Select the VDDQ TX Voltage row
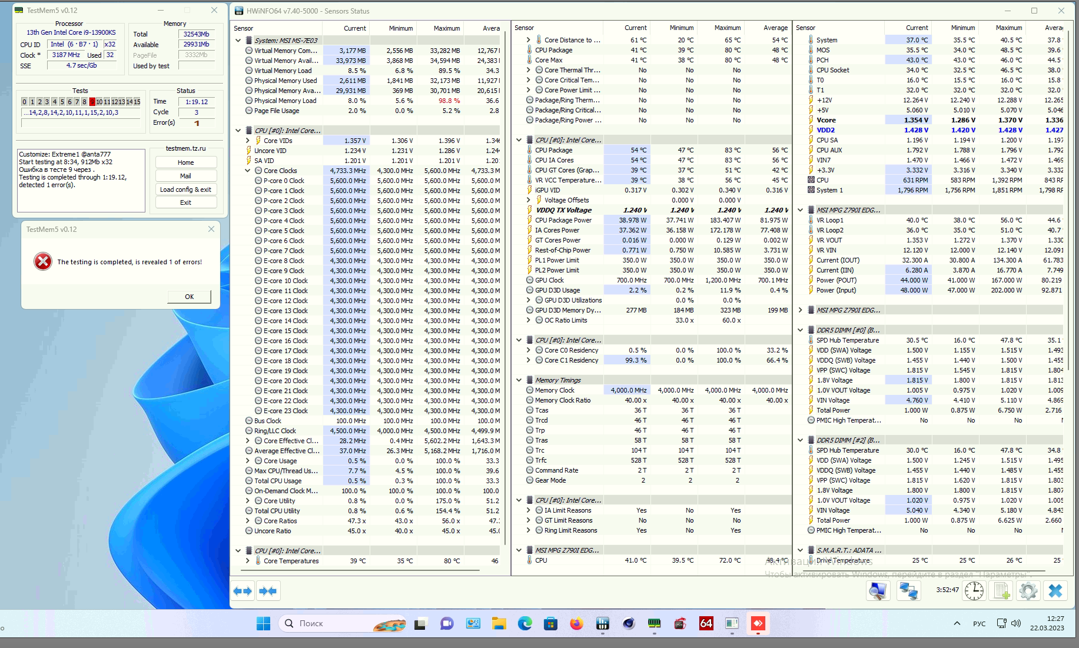1079x648 pixels. 651,210
